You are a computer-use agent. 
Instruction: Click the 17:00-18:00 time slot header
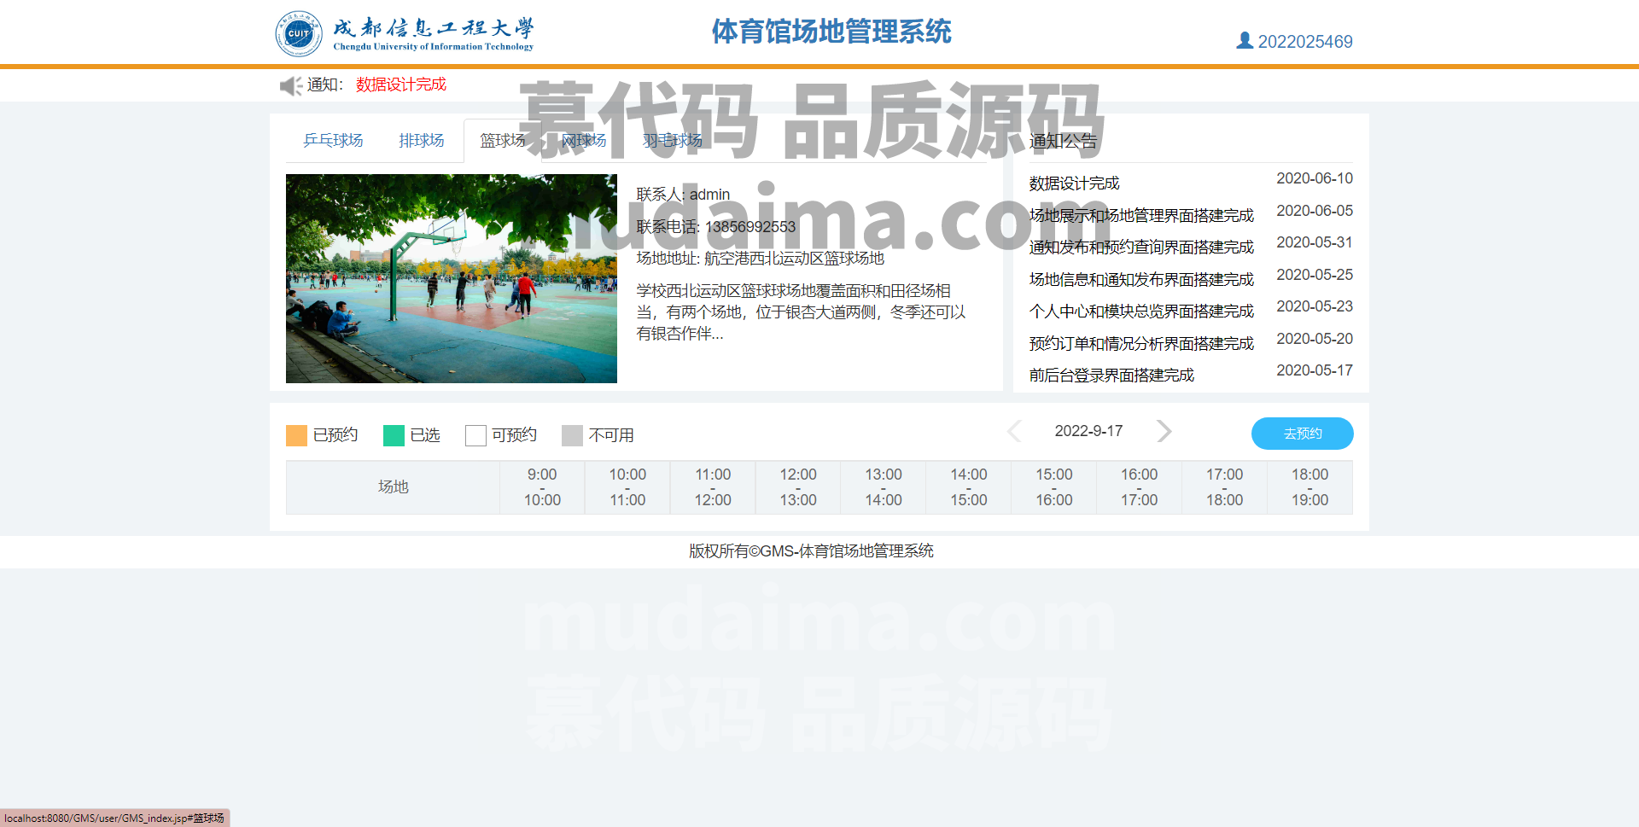[x=1224, y=487]
